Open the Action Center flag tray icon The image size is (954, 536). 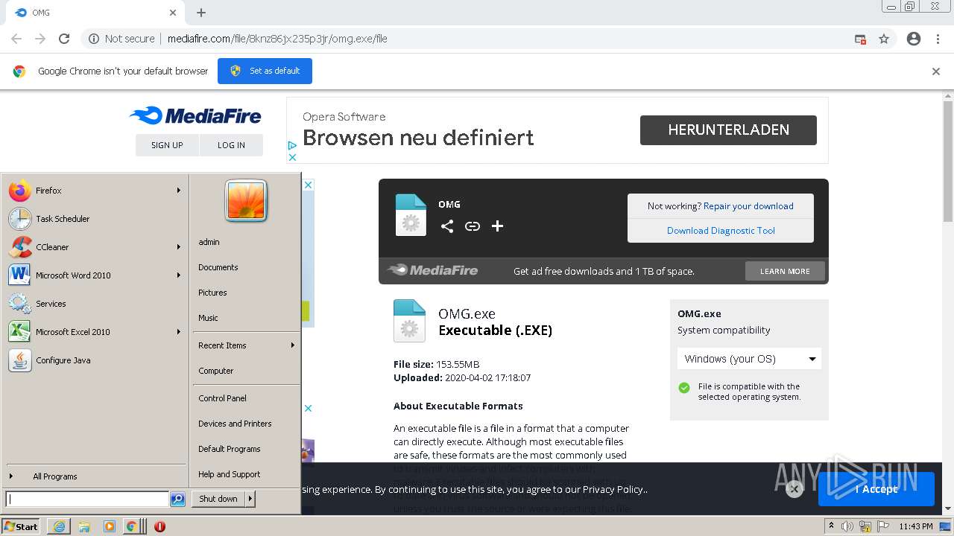883,526
